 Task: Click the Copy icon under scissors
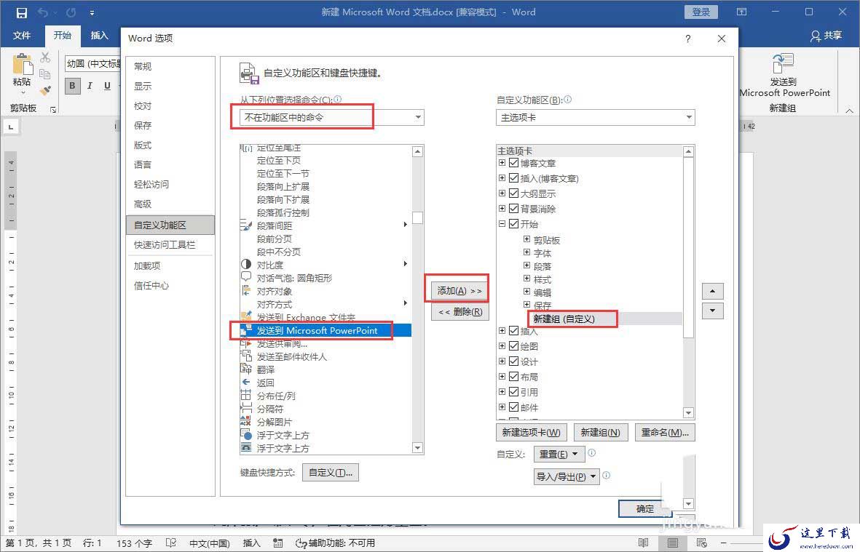pyautogui.click(x=45, y=73)
